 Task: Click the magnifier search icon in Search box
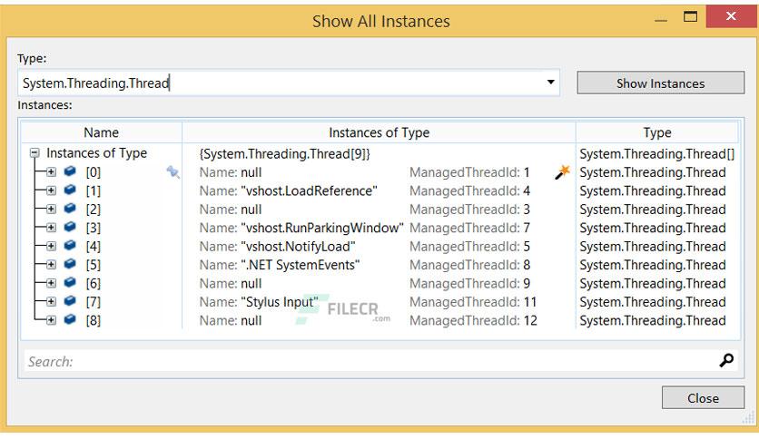click(x=726, y=360)
